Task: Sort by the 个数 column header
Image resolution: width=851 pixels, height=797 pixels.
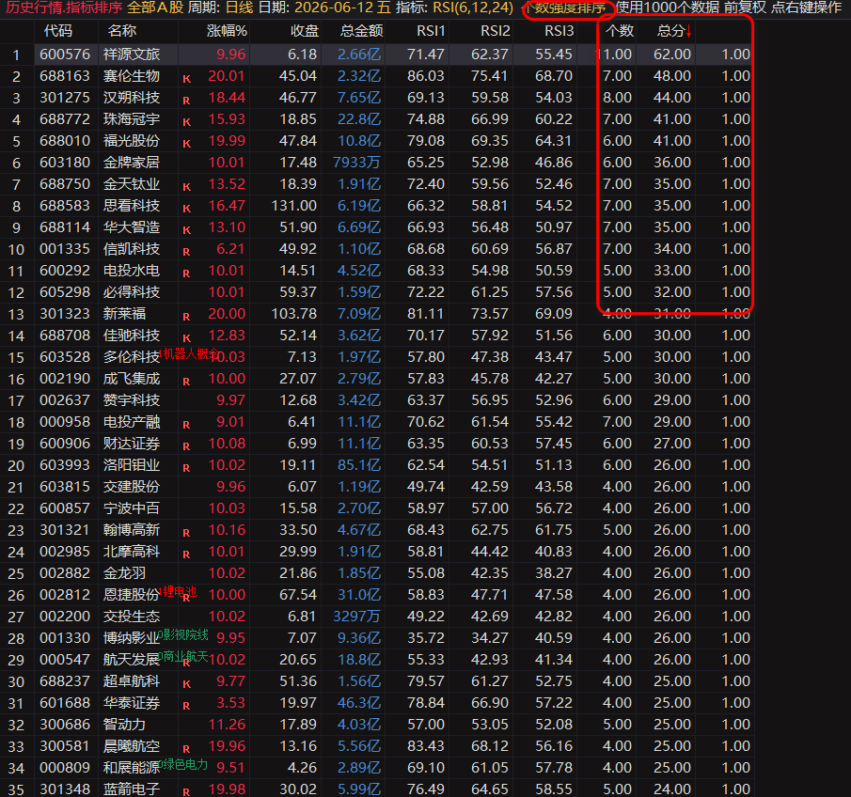Action: click(x=620, y=31)
